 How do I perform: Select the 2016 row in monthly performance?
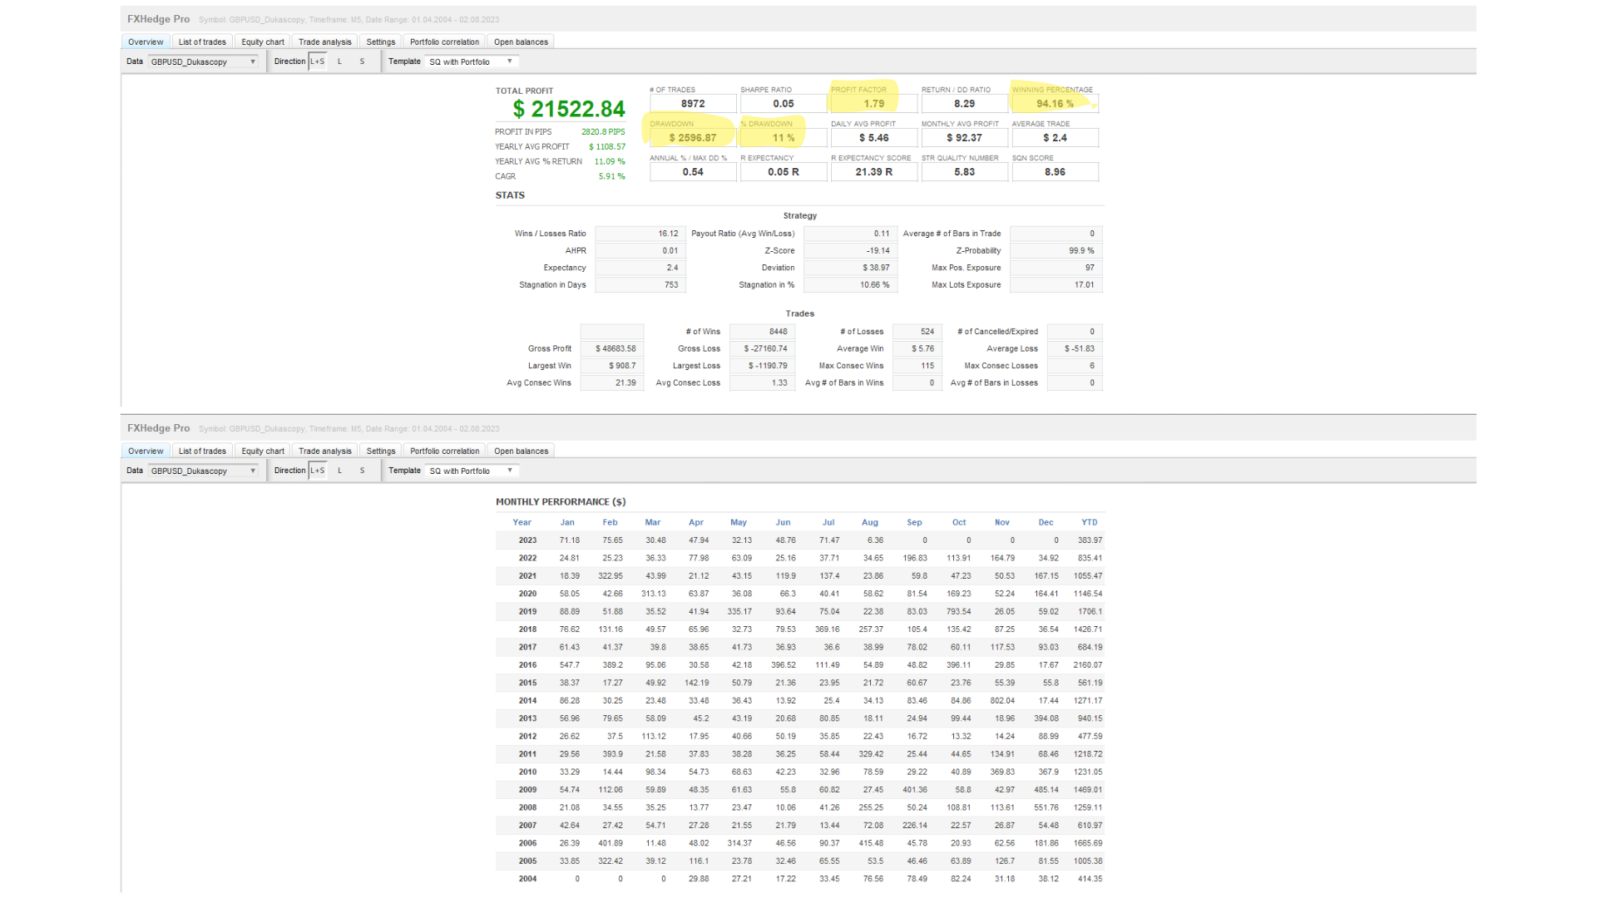coord(527,665)
